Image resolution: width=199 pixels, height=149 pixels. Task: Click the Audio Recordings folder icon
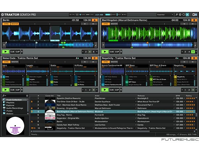pyautogui.click(x=4, y=108)
